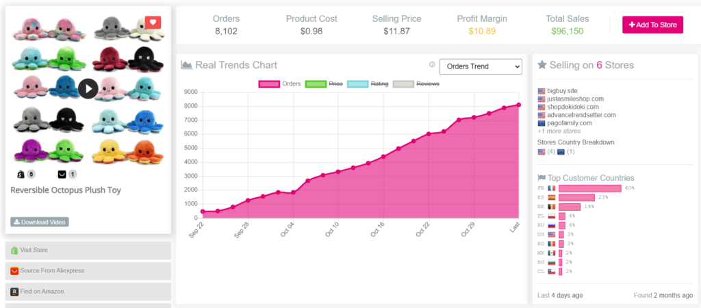701x308 pixels.
Task: Click the info icon beside trends dropdown
Action: coord(433,65)
